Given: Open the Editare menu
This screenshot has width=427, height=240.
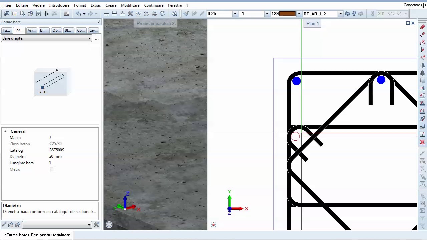Looking at the screenshot, I should [x=22, y=5].
